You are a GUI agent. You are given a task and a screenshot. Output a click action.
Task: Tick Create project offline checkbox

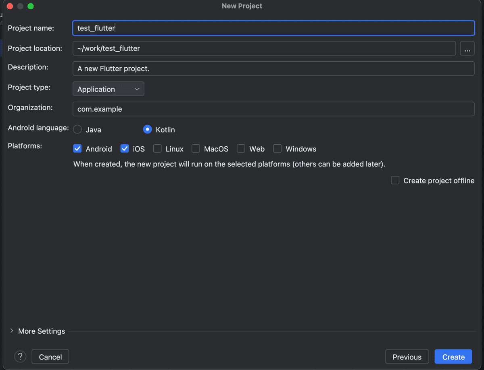395,180
